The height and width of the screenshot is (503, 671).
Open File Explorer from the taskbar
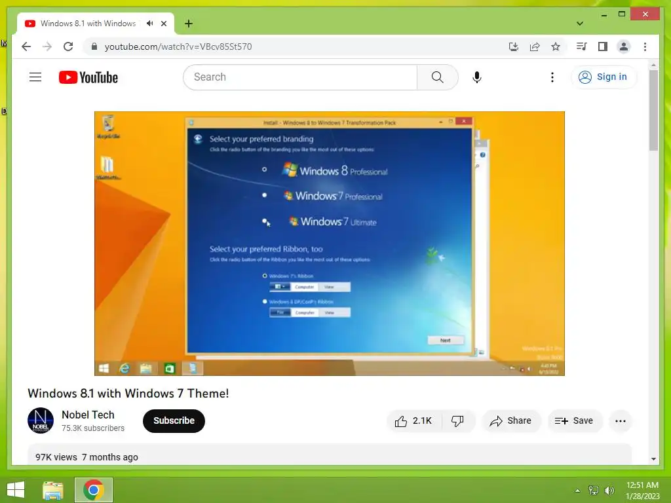pyautogui.click(x=53, y=490)
